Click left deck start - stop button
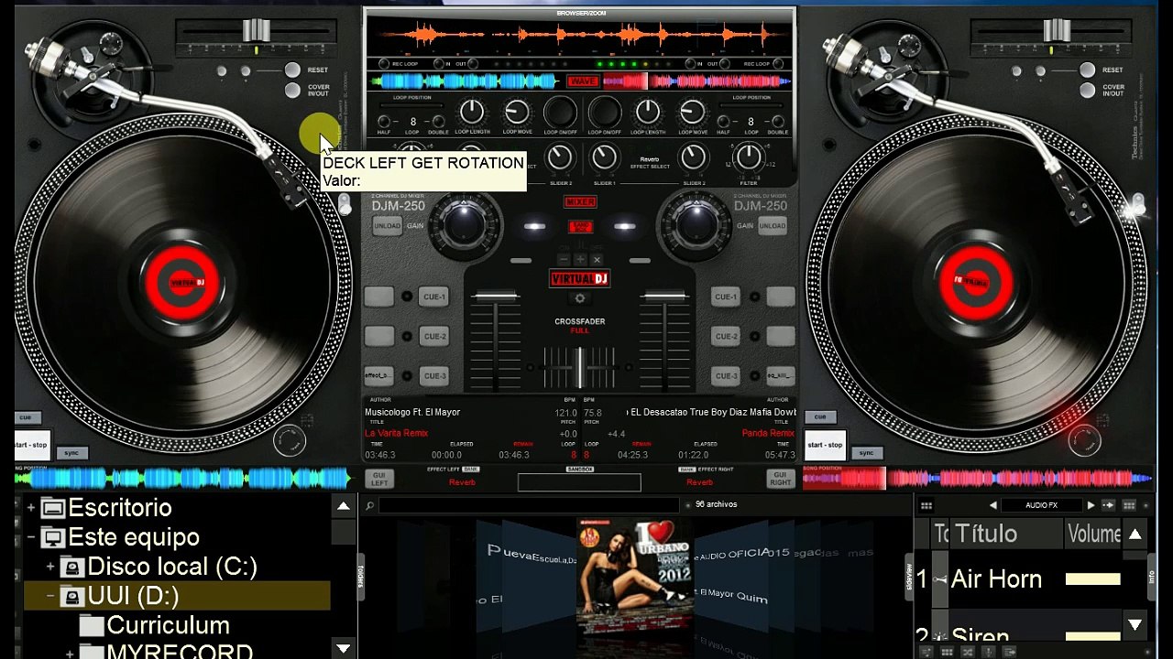 pyautogui.click(x=30, y=445)
